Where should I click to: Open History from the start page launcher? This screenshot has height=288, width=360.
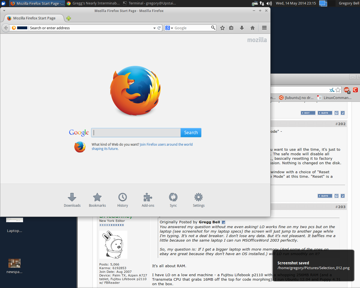123,200
